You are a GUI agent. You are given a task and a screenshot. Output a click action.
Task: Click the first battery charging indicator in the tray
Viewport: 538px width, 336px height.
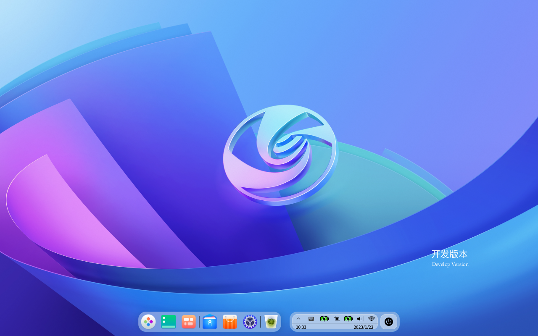coord(324,318)
